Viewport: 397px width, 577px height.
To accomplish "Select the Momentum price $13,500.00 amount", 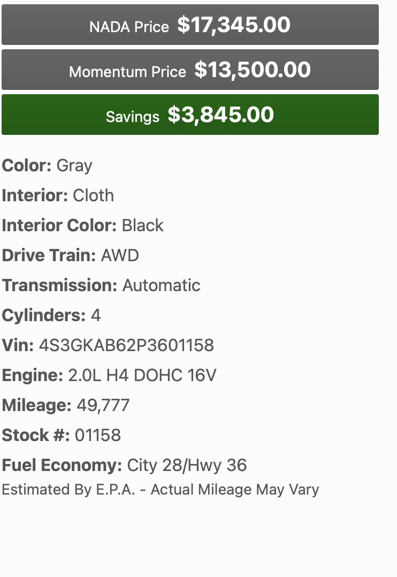I will click(x=253, y=70).
